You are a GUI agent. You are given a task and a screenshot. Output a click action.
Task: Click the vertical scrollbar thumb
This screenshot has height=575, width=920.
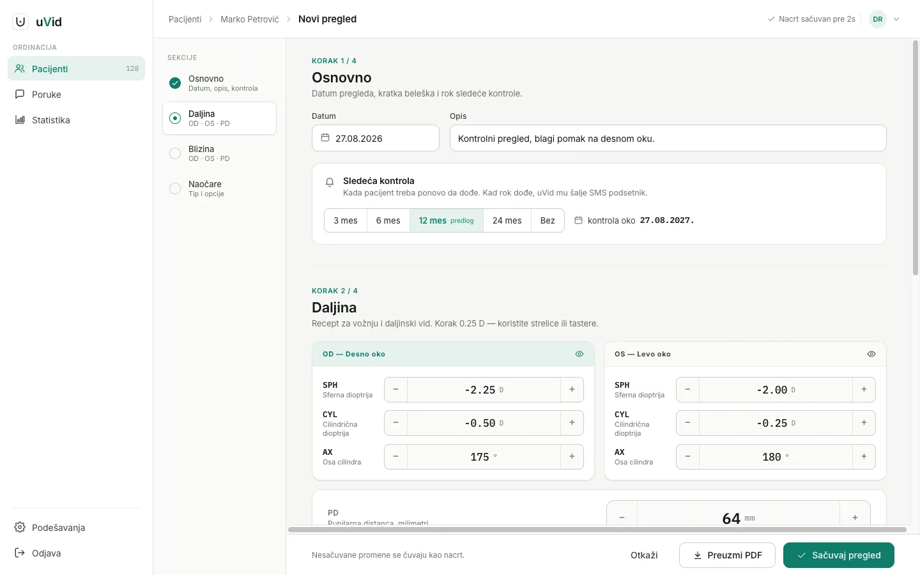[916, 158]
